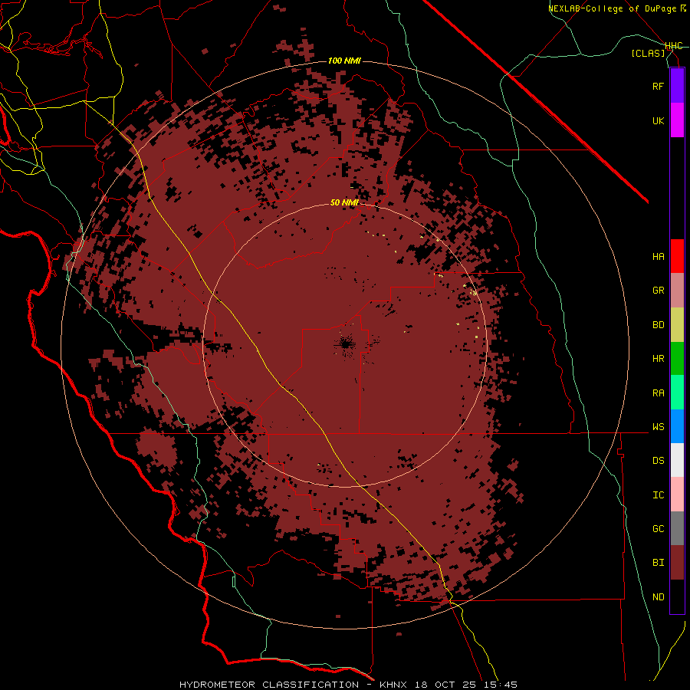This screenshot has width=690, height=690.
Task: Click the [CLAS] legend header
Action: 648,54
